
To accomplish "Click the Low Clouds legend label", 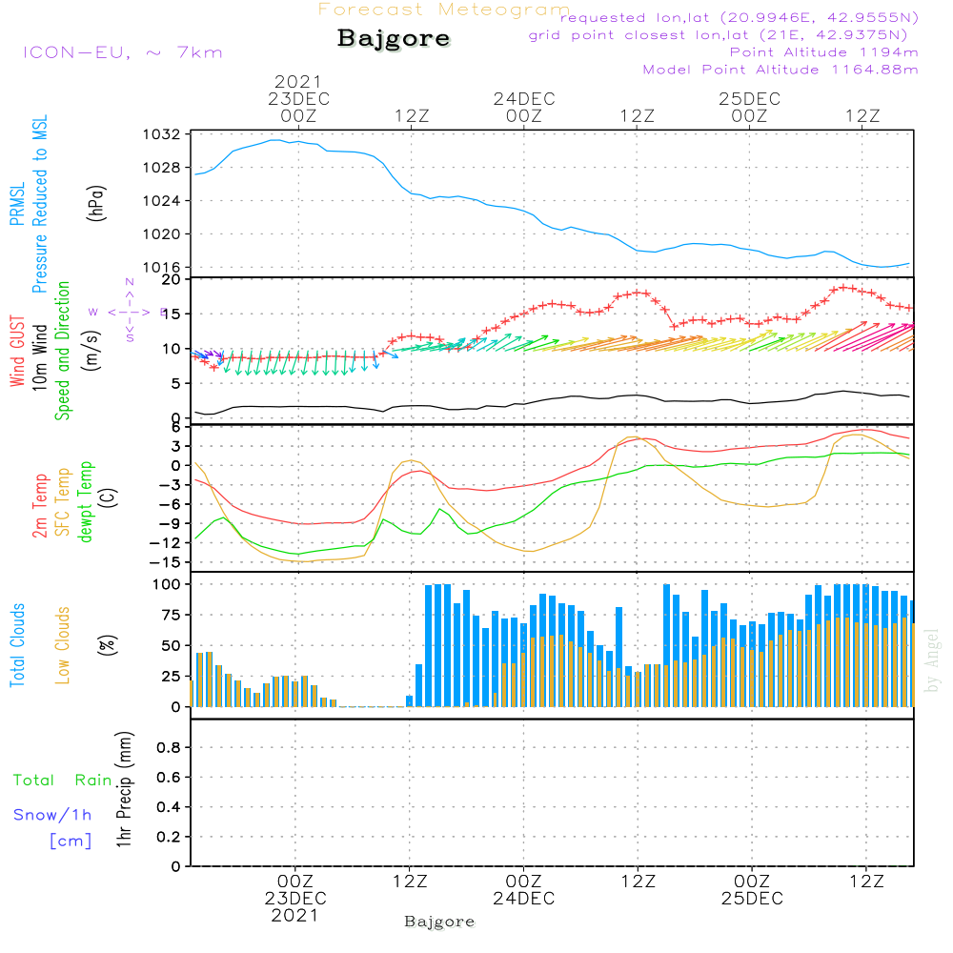I will (x=63, y=645).
